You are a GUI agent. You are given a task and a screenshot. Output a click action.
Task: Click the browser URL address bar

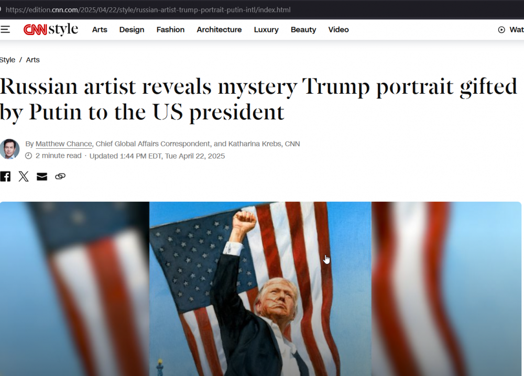pos(148,9)
